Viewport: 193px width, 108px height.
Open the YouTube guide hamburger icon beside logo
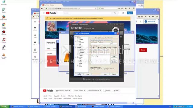tap(44, 13)
